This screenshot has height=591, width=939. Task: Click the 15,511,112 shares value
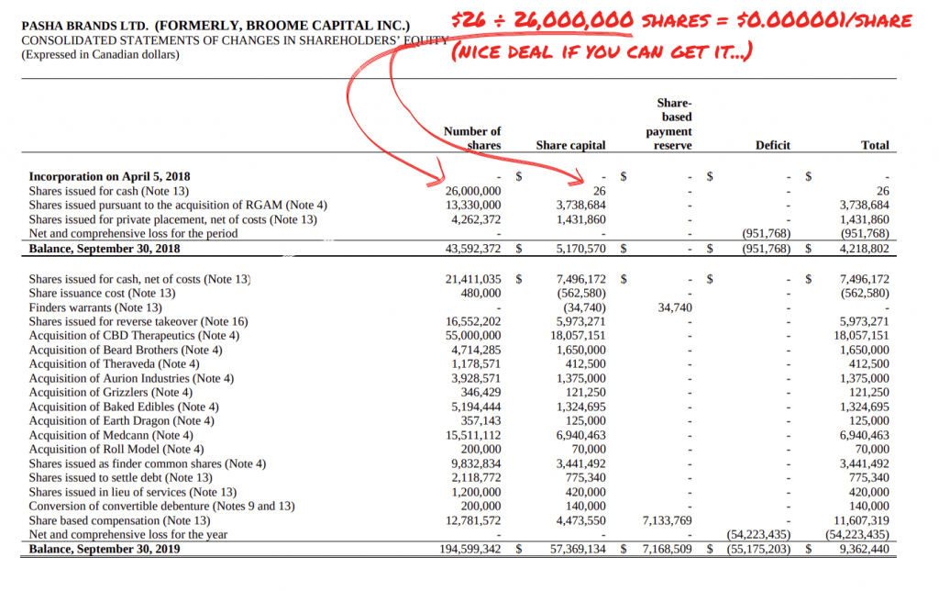(x=473, y=435)
